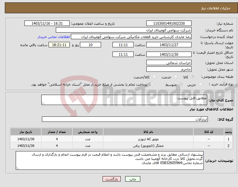Click the need date in the عملگر برقی row

coord(26,146)
